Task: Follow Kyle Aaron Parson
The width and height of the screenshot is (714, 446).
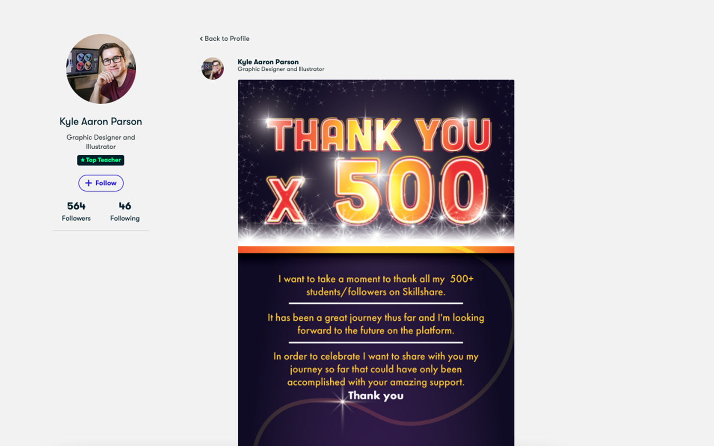Action: [101, 183]
